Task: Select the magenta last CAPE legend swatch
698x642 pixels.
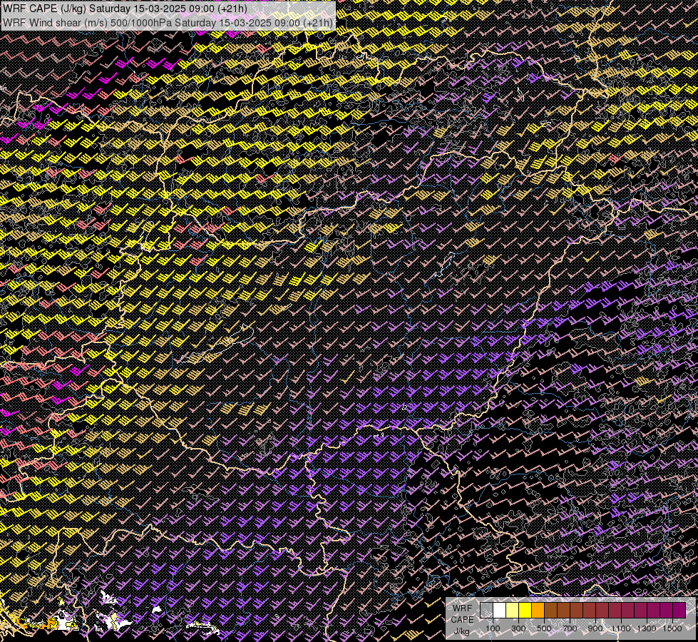Action: coord(679,611)
